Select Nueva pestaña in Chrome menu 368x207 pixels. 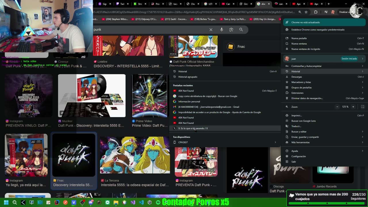[x=324, y=38]
